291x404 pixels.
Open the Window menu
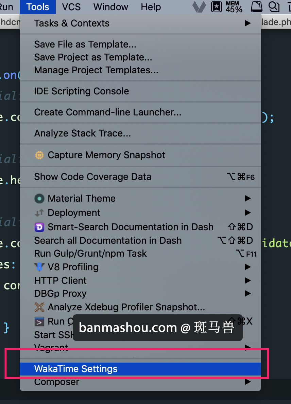click(111, 7)
